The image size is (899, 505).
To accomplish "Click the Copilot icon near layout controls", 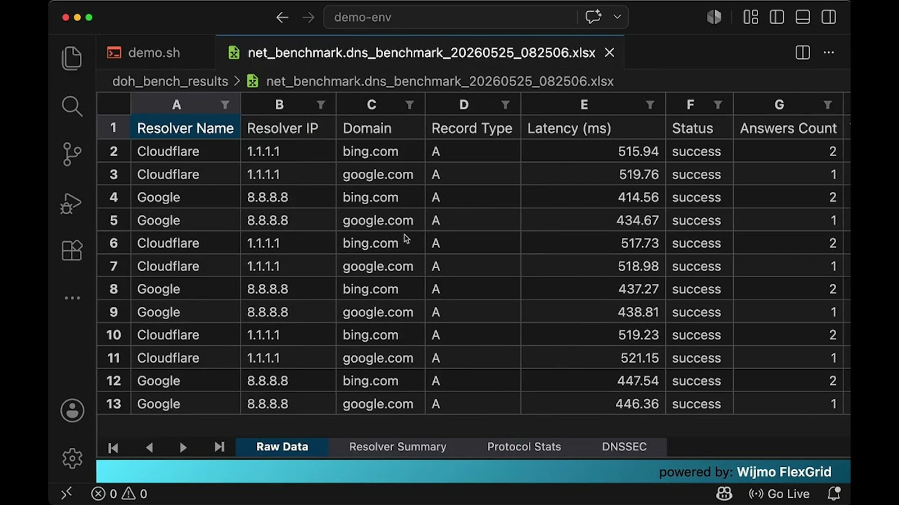I will (x=714, y=17).
